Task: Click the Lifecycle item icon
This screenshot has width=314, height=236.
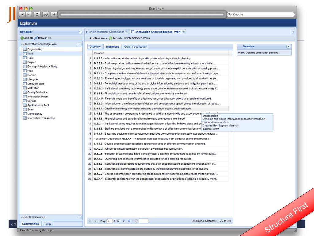Action: (25, 79)
